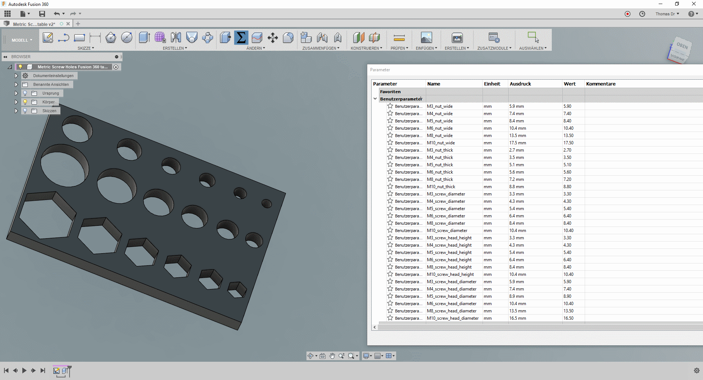
Task: Insert a decal image
Action: pyautogui.click(x=427, y=38)
